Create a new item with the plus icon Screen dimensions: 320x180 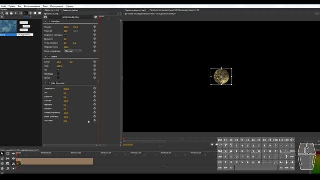2,13
